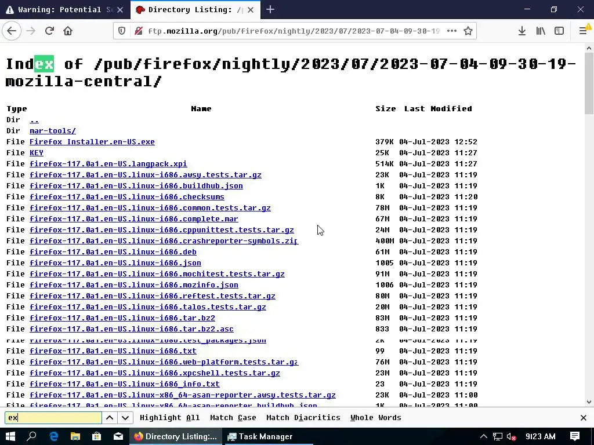Open the Library bookmarks icon
The height and width of the screenshot is (445, 594).
click(x=541, y=31)
